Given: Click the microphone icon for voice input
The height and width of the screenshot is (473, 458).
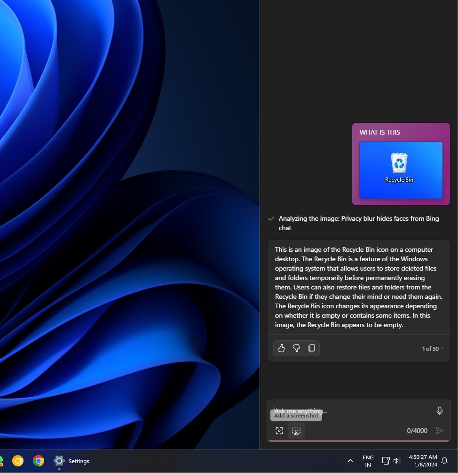Looking at the screenshot, I should [439, 410].
